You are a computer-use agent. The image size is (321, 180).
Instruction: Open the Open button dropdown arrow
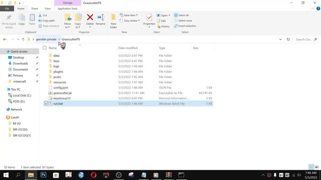pos(169,15)
